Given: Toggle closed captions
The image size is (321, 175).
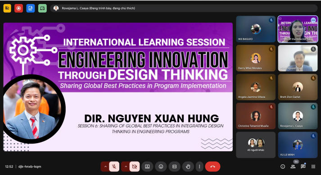Looking at the screenshot, I should (174, 166).
